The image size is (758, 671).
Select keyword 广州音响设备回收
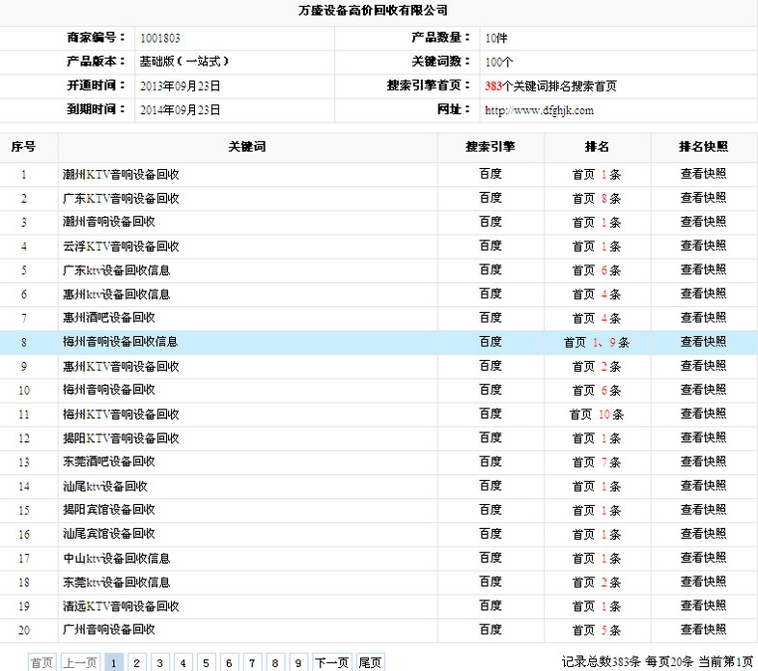coord(109,629)
